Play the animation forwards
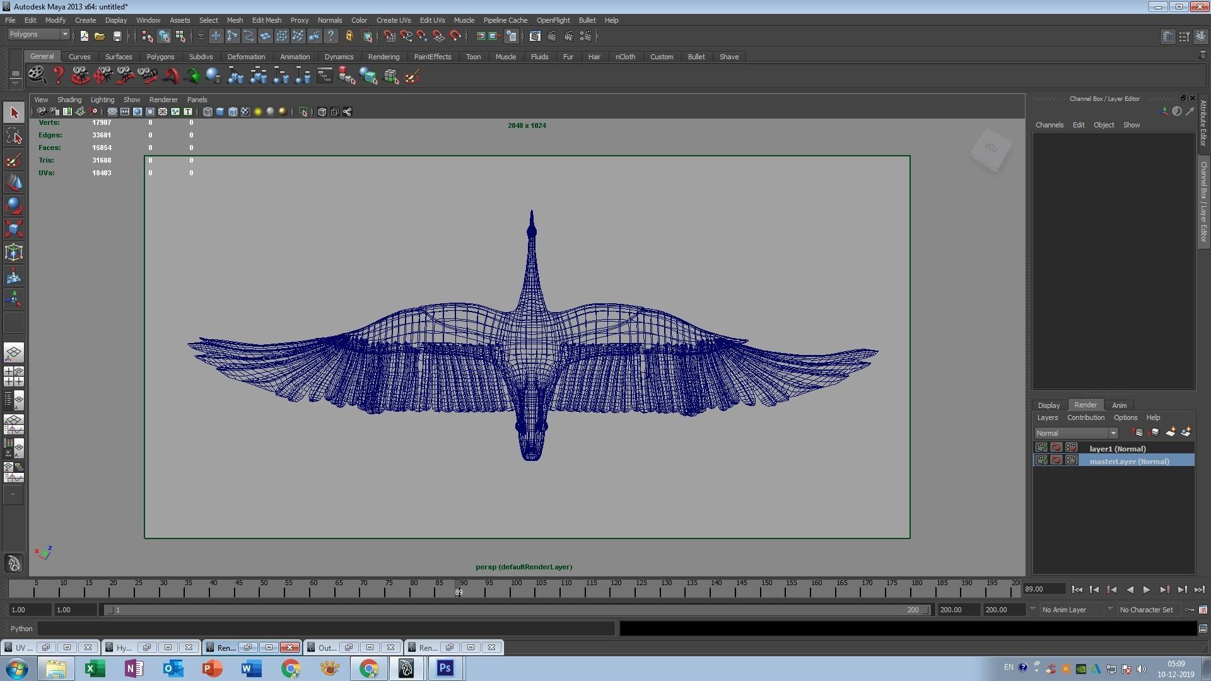The height and width of the screenshot is (681, 1211). point(1147,590)
